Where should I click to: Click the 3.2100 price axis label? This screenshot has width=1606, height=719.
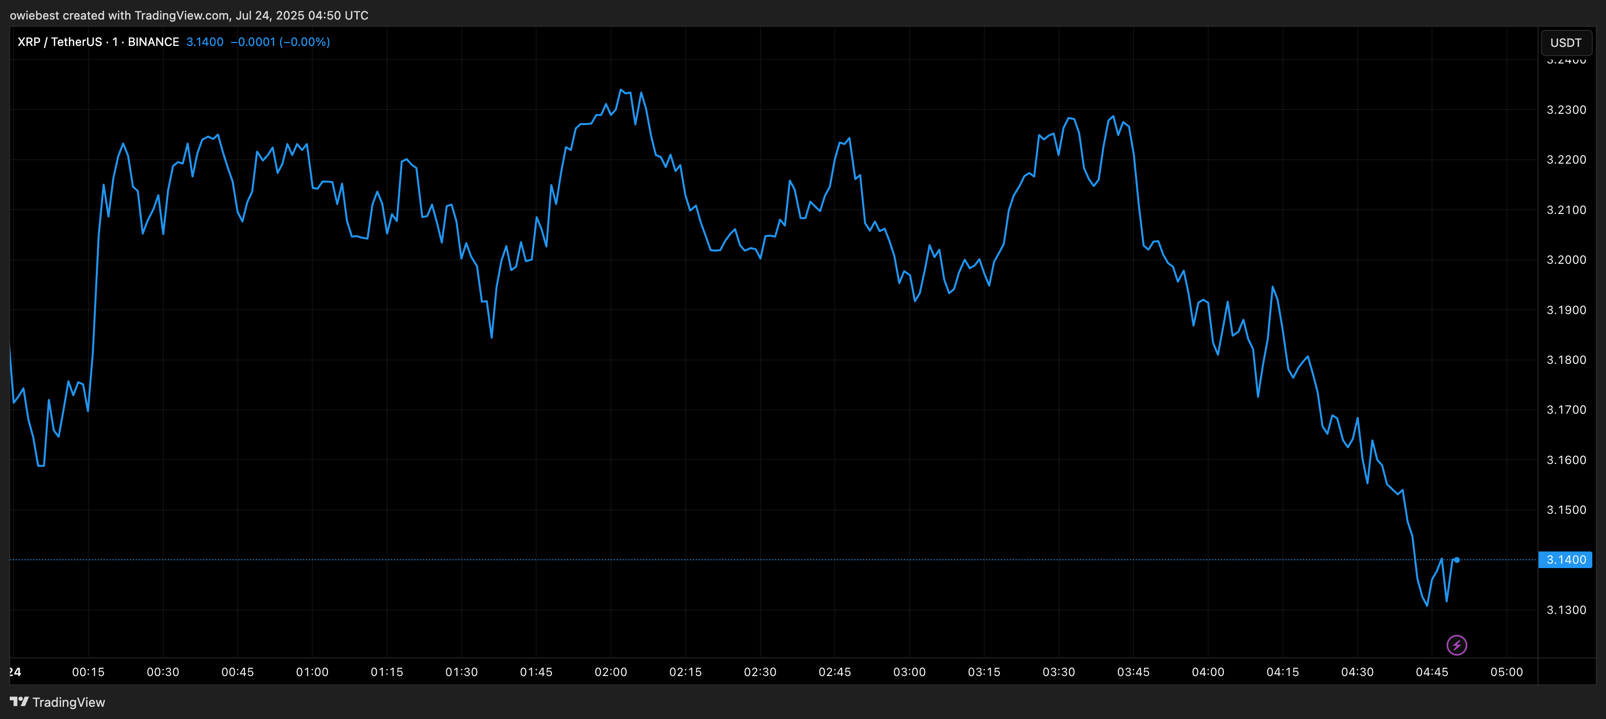(x=1566, y=210)
